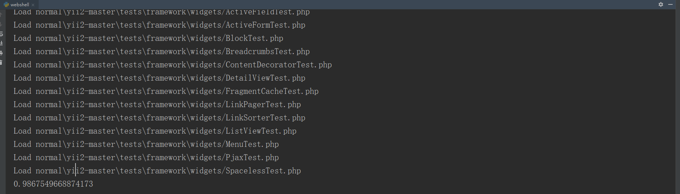Click the ActiveFormTest.php output line
The image size is (680, 194).
[x=160, y=25]
